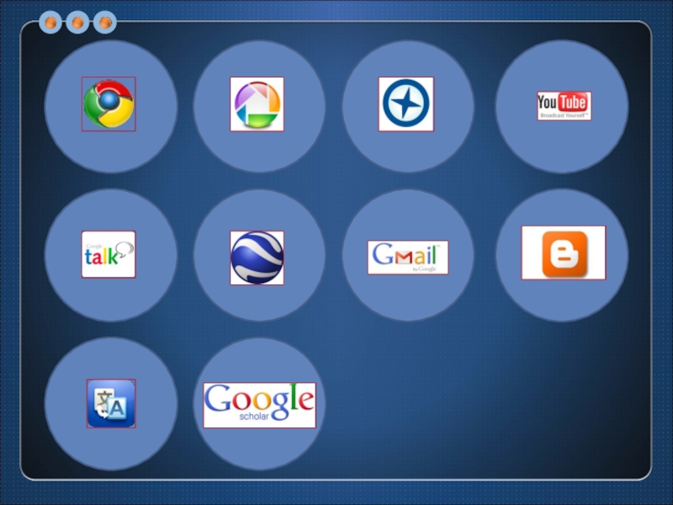Launch the orange Blogger icon

tap(564, 253)
